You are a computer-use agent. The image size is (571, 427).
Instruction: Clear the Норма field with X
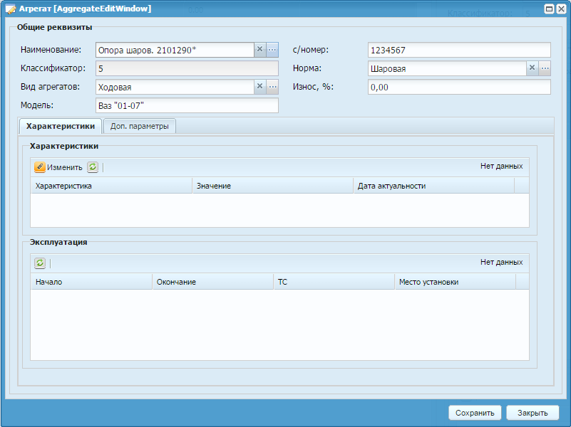[x=532, y=68]
